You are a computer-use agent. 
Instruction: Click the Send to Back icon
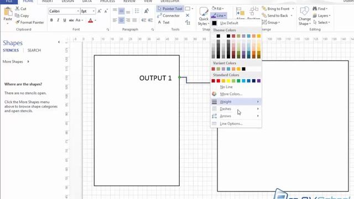click(264, 15)
